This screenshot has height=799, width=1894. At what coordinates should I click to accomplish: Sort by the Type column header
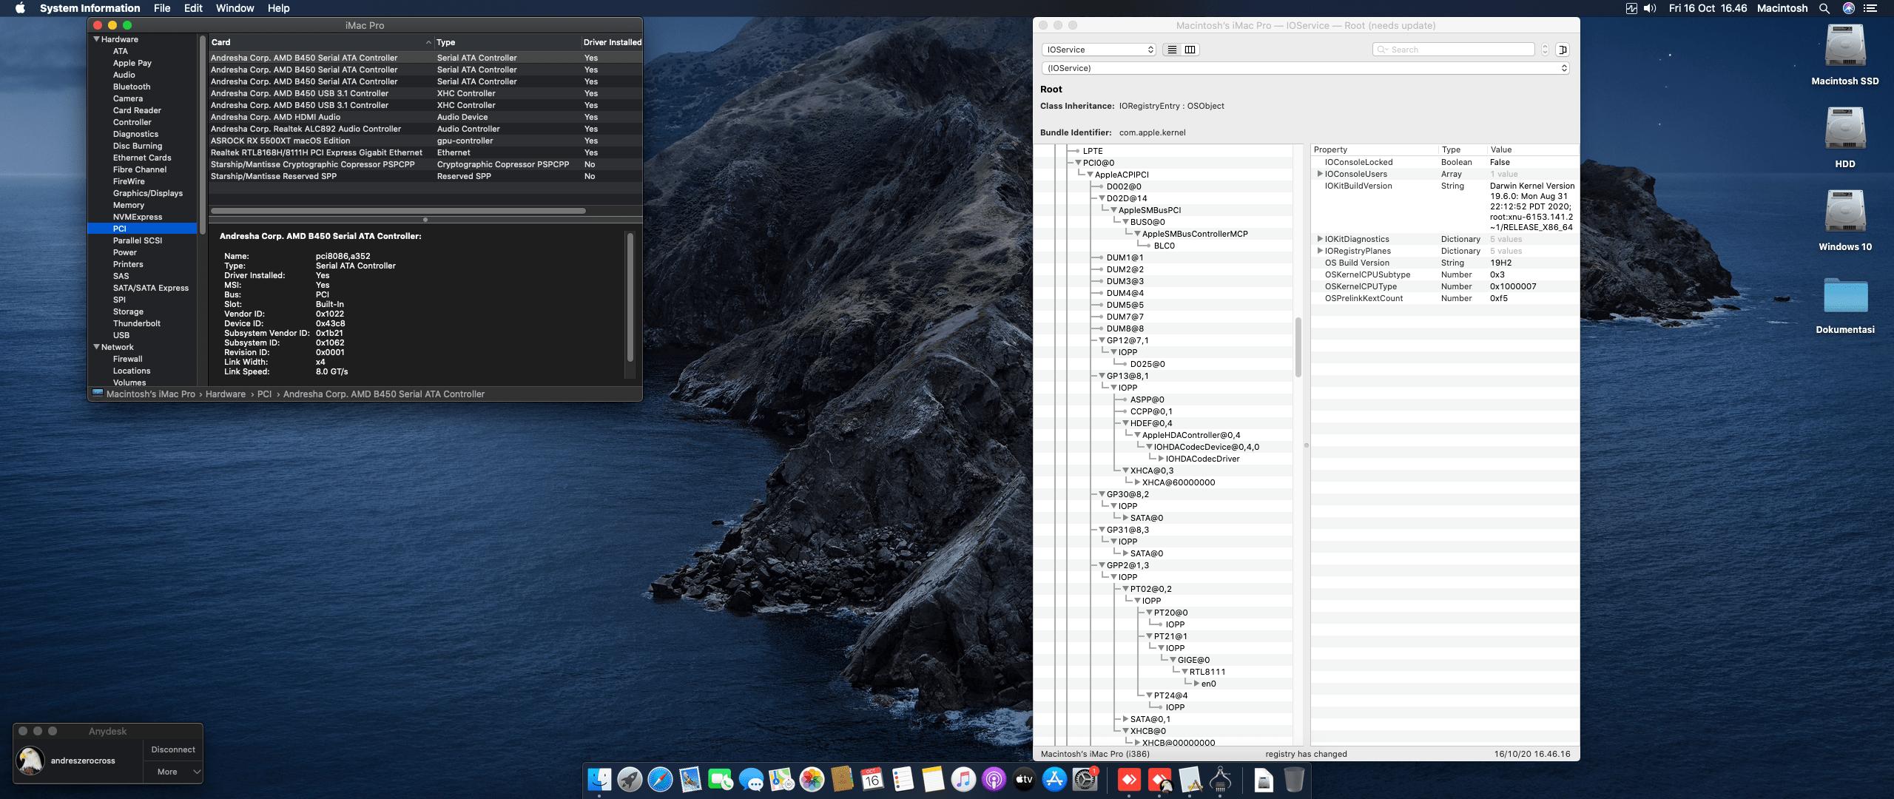point(507,42)
